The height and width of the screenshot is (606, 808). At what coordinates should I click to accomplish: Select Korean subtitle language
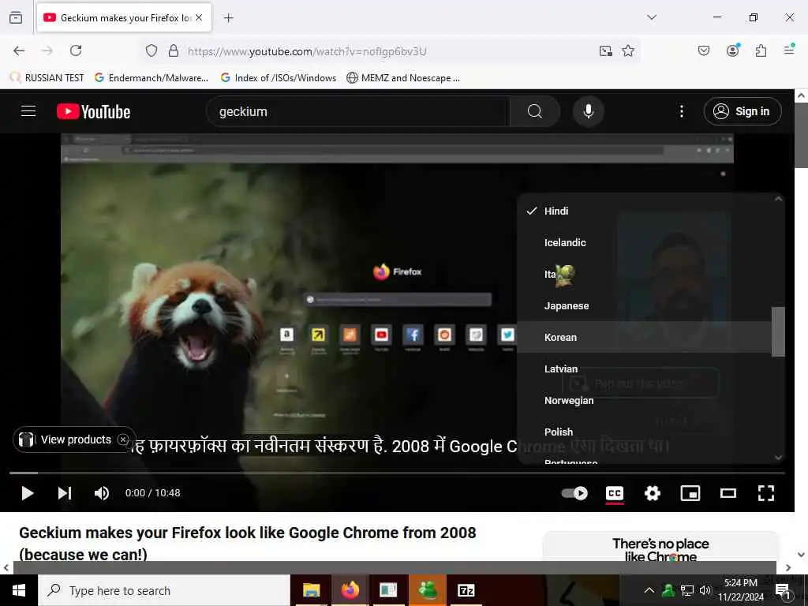point(644,337)
